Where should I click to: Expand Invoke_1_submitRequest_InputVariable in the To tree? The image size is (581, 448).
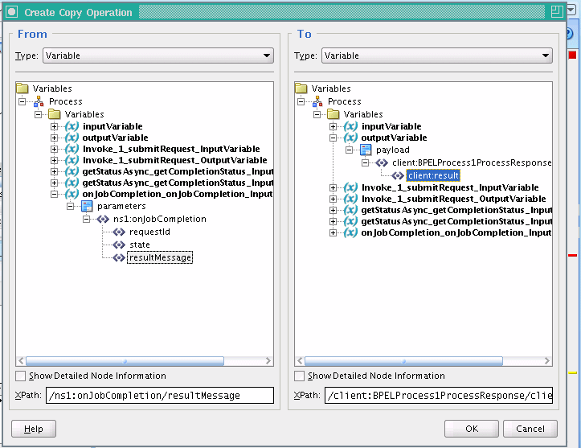click(x=333, y=187)
